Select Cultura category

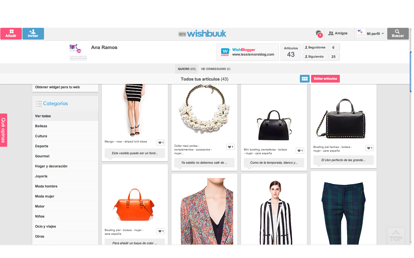pyautogui.click(x=65, y=136)
